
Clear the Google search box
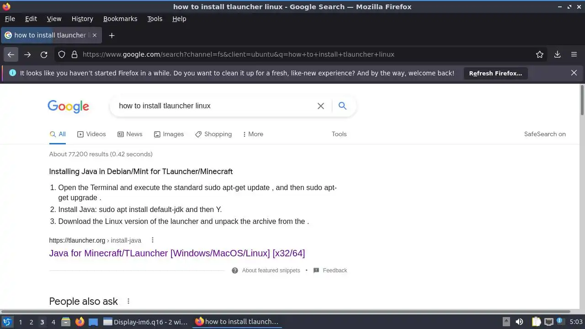321,106
